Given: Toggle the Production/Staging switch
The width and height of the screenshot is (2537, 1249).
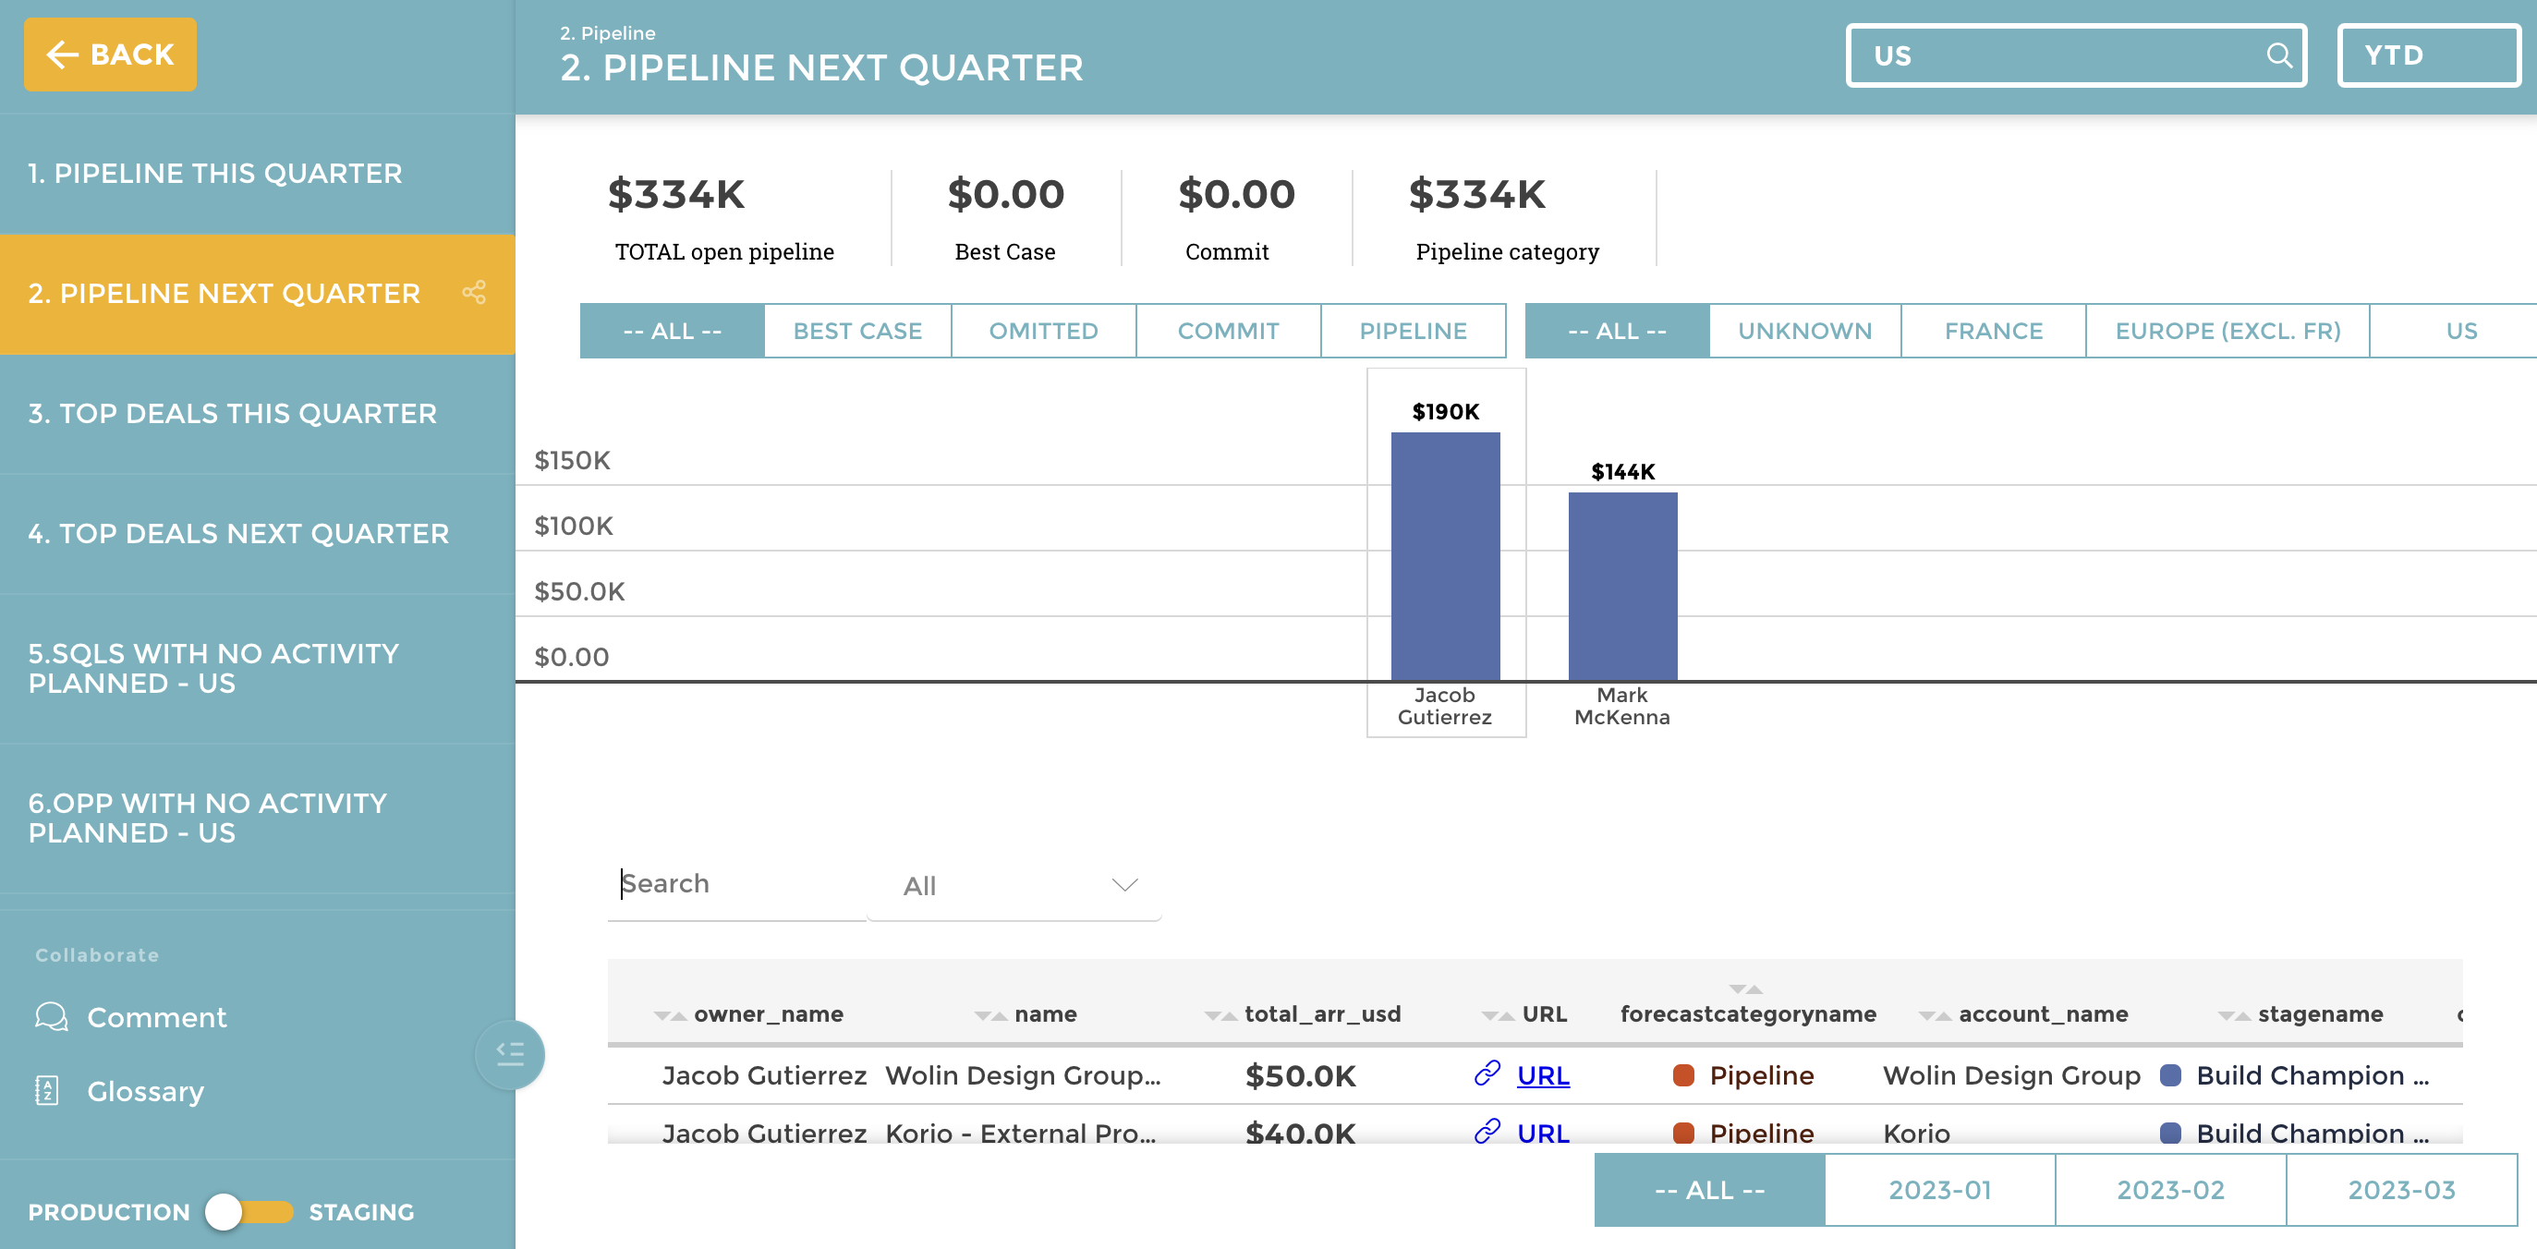Looking at the screenshot, I should coord(249,1211).
